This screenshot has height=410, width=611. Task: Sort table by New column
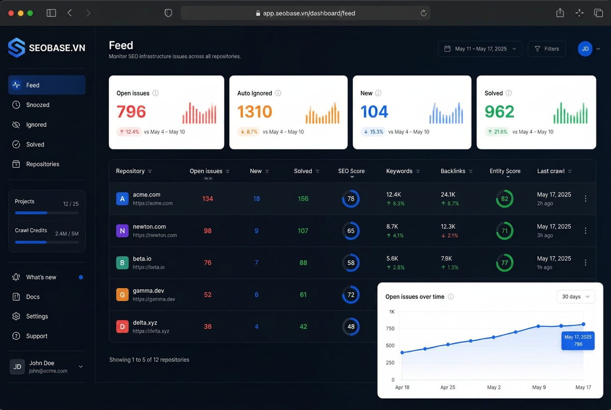tap(260, 171)
